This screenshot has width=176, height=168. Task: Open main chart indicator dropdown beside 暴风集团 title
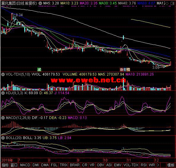pos(40,3)
